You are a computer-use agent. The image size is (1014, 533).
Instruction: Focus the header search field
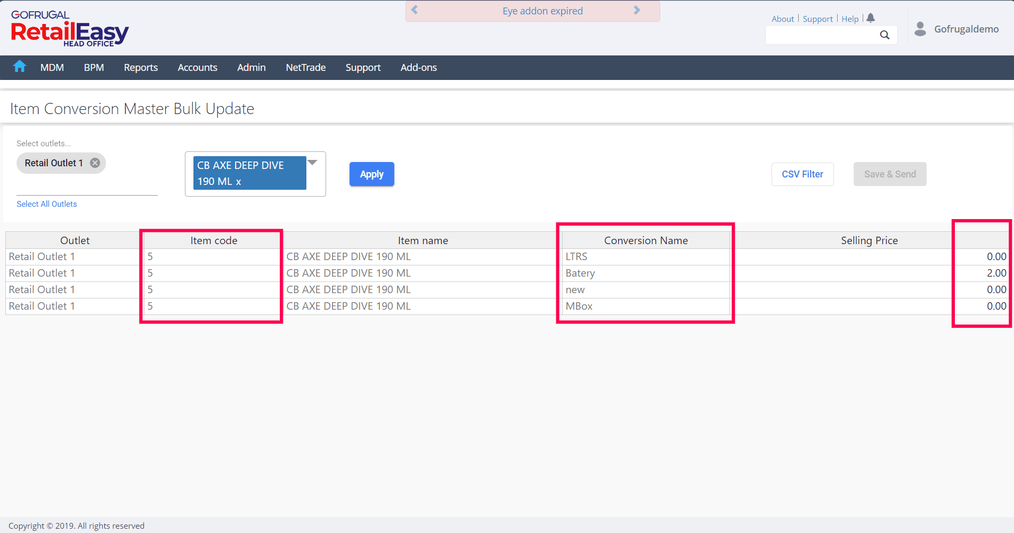coord(822,35)
